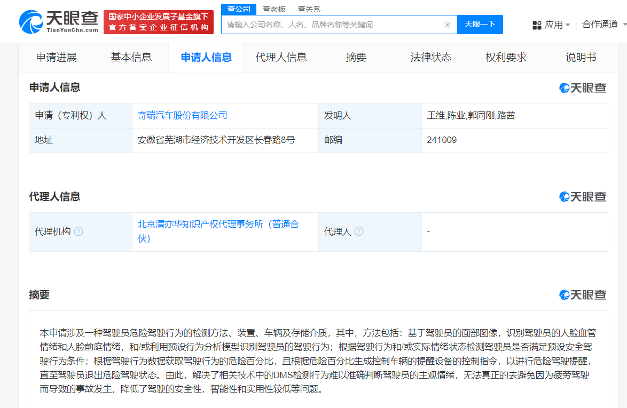Click the 发明人 label cell
The height and width of the screenshot is (408, 627).
point(370,116)
